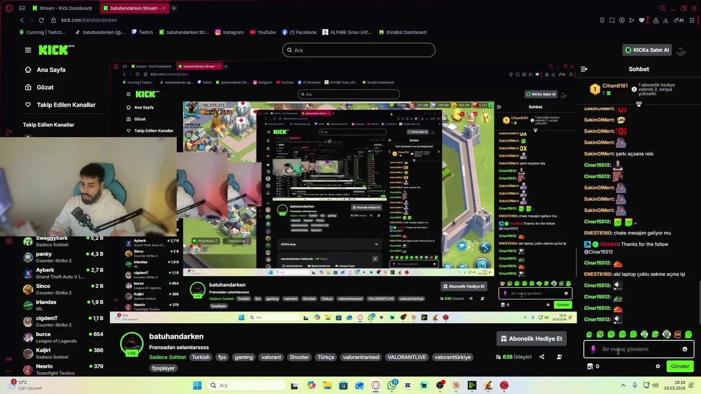Open the browser AI assistant icon
The width and height of the screenshot is (701, 394).
coord(679,20)
